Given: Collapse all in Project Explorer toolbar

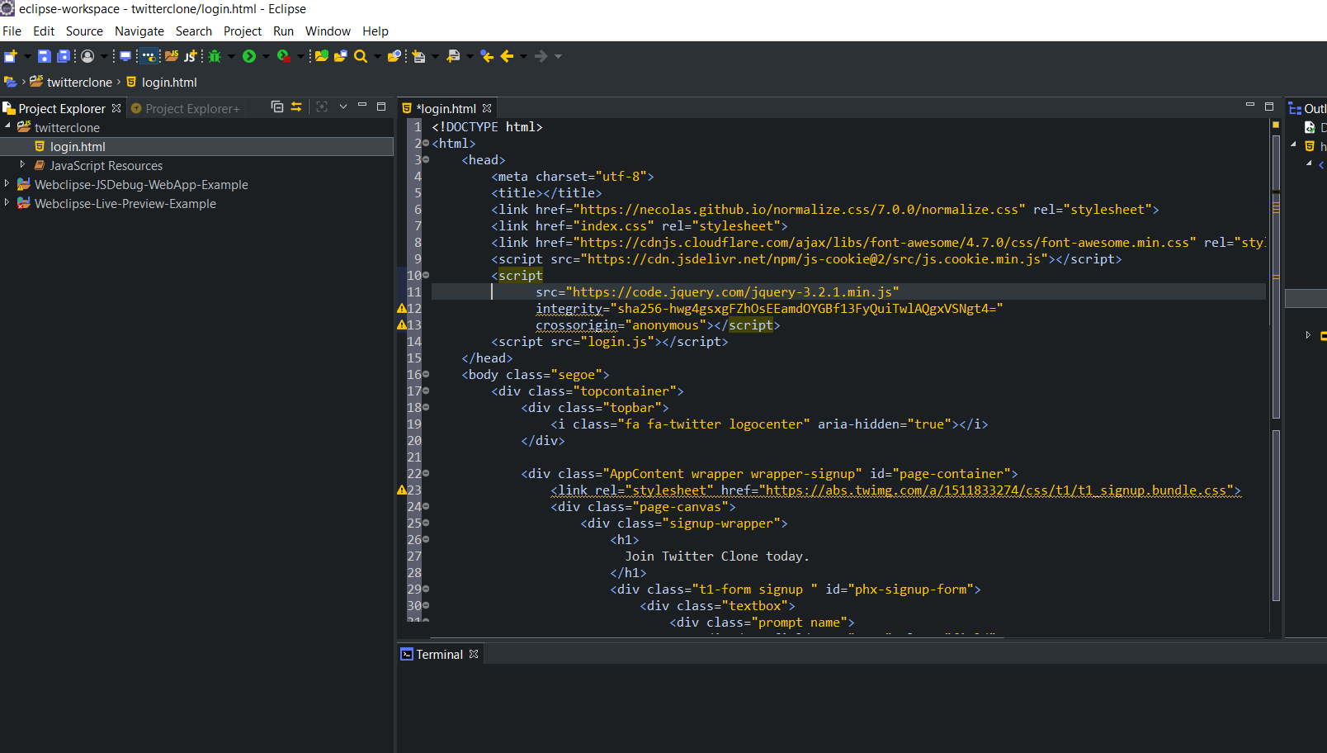Looking at the screenshot, I should click(x=277, y=107).
